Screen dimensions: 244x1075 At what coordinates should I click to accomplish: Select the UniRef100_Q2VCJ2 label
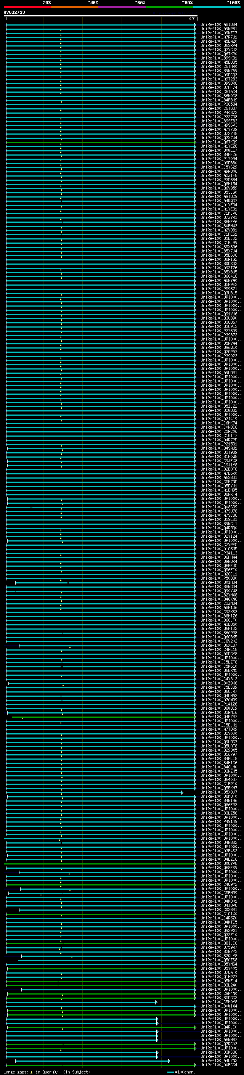tap(218, 50)
